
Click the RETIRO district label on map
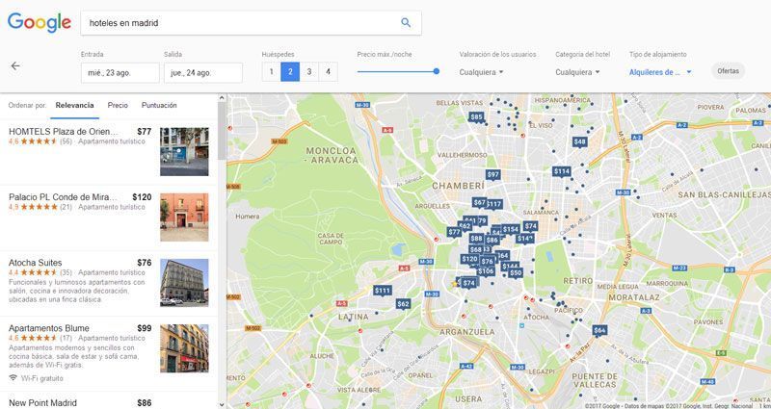[577, 281]
